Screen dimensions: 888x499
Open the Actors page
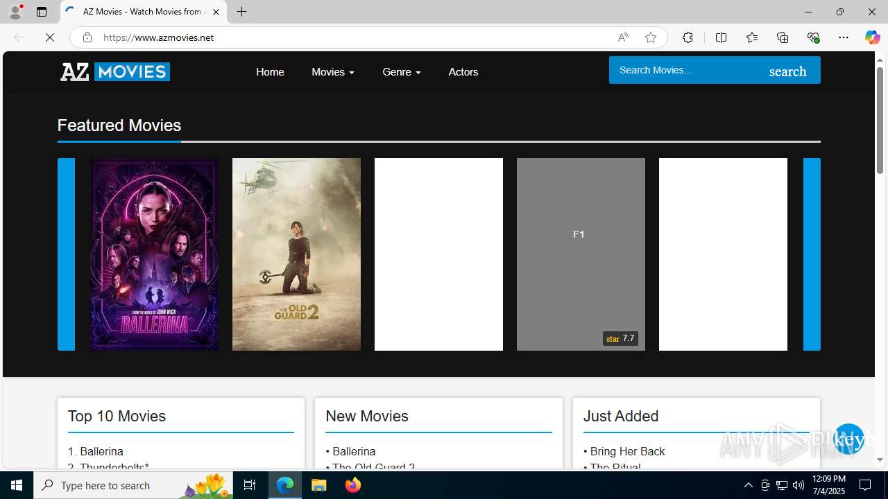pyautogui.click(x=463, y=71)
